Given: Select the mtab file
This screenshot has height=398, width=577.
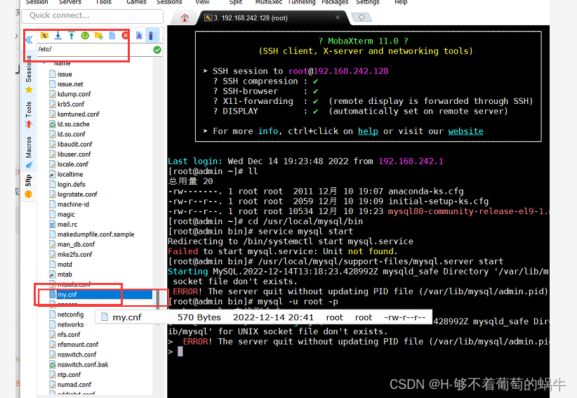Looking at the screenshot, I should tap(65, 274).
